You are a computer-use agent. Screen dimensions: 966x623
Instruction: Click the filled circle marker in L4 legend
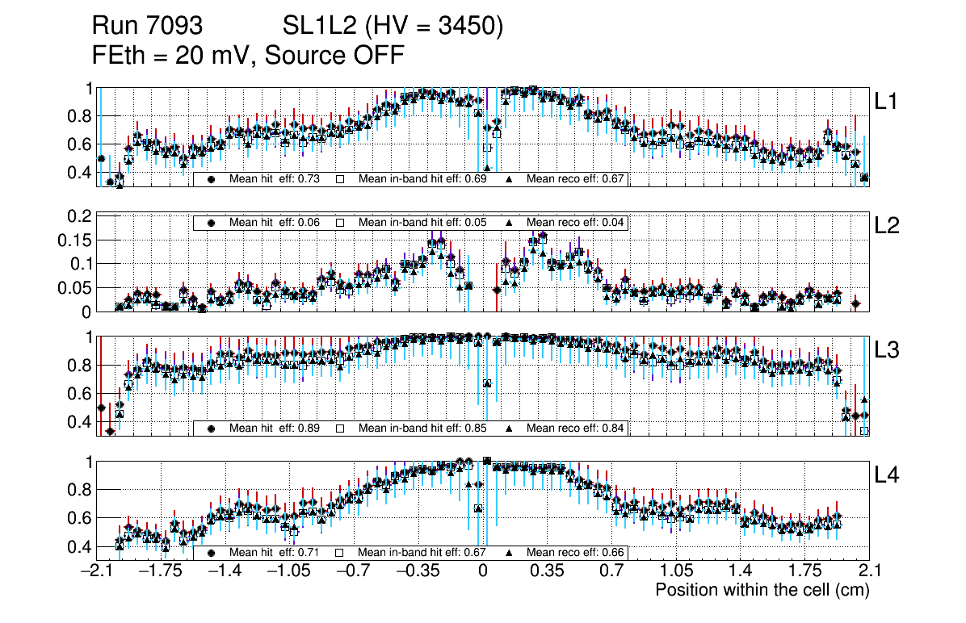(x=212, y=553)
